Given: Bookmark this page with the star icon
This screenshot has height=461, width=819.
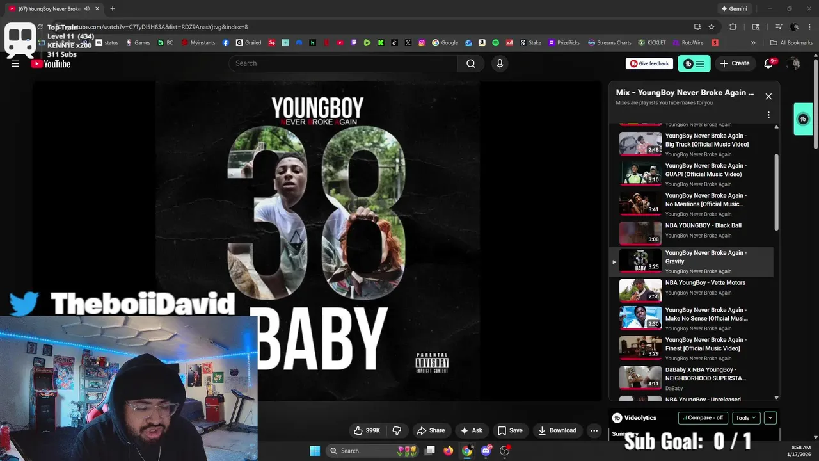Looking at the screenshot, I should (712, 27).
